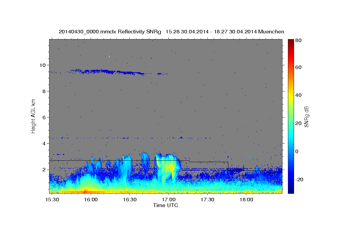This screenshot has height=232, width=349.
Task: Click the colorbar value 40
Action: pyautogui.click(x=299, y=95)
